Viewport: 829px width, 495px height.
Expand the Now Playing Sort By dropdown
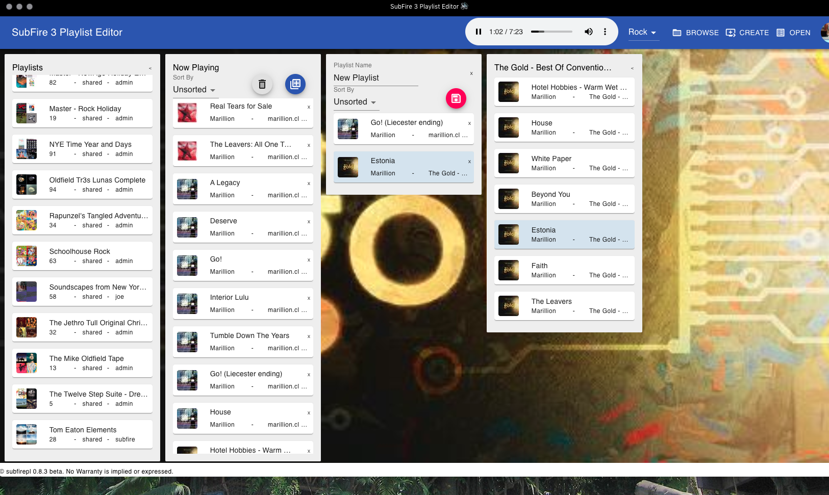(195, 90)
